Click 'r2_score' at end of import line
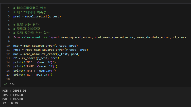This screenshot has height=107, width=191. (x=179, y=37)
